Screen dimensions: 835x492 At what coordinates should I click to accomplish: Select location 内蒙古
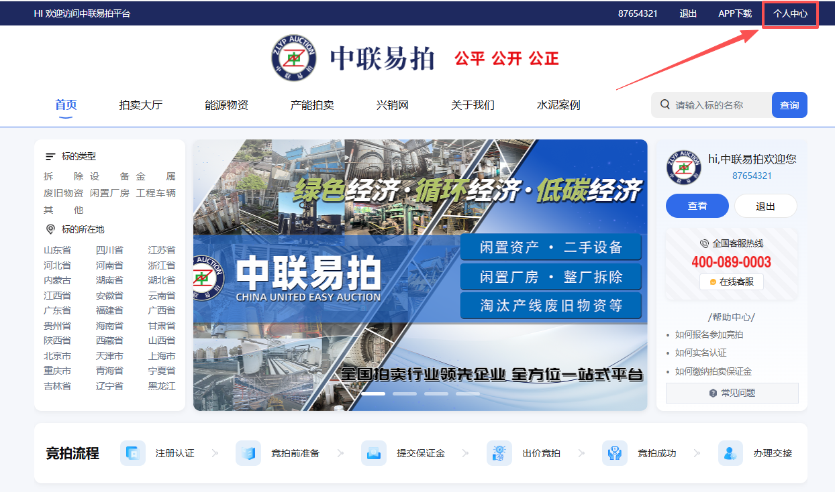click(x=57, y=280)
